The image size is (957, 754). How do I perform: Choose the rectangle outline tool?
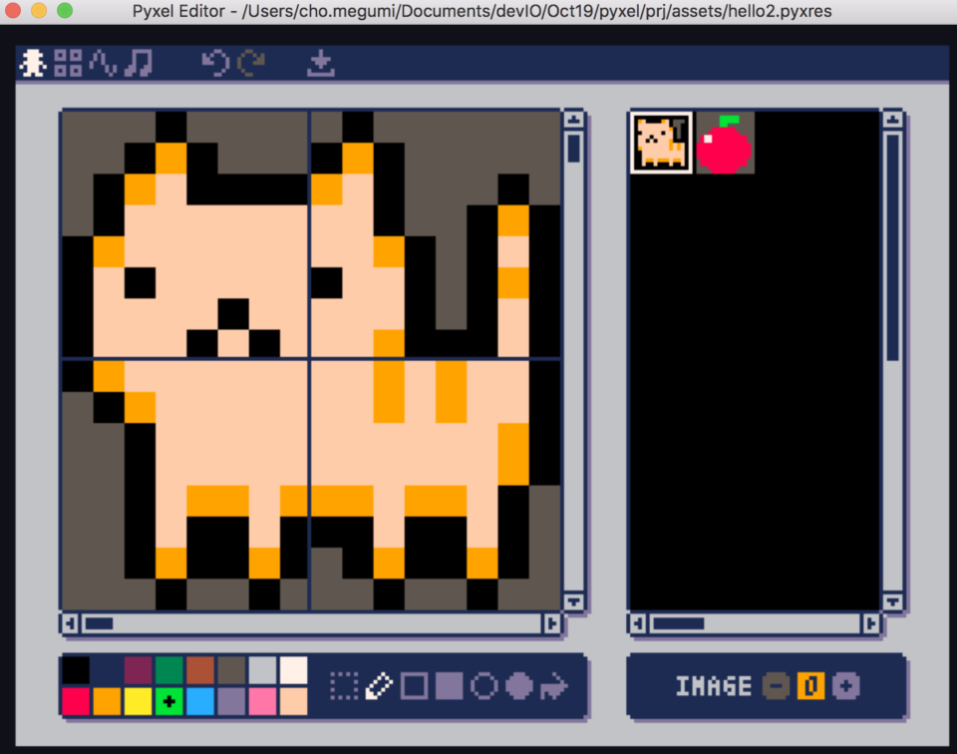tap(413, 685)
